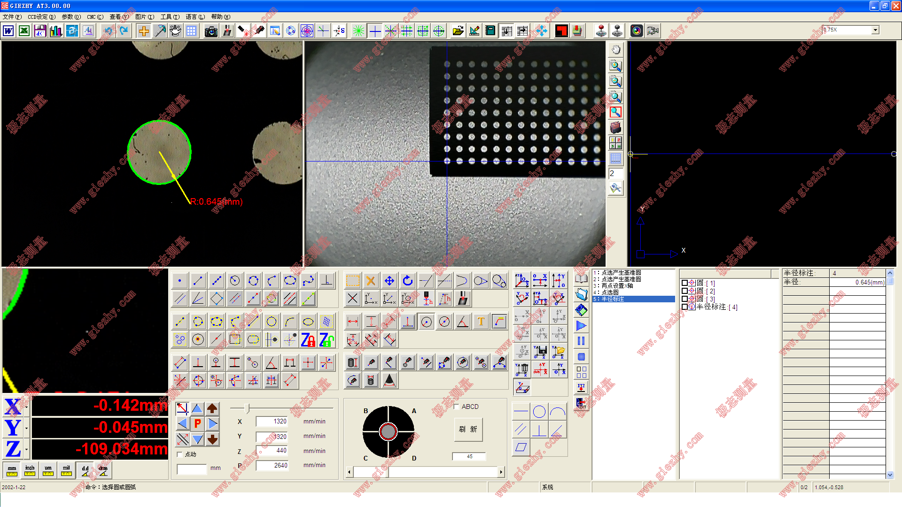Open the CNC(C) menu
This screenshot has width=902, height=507.
pos(95,17)
